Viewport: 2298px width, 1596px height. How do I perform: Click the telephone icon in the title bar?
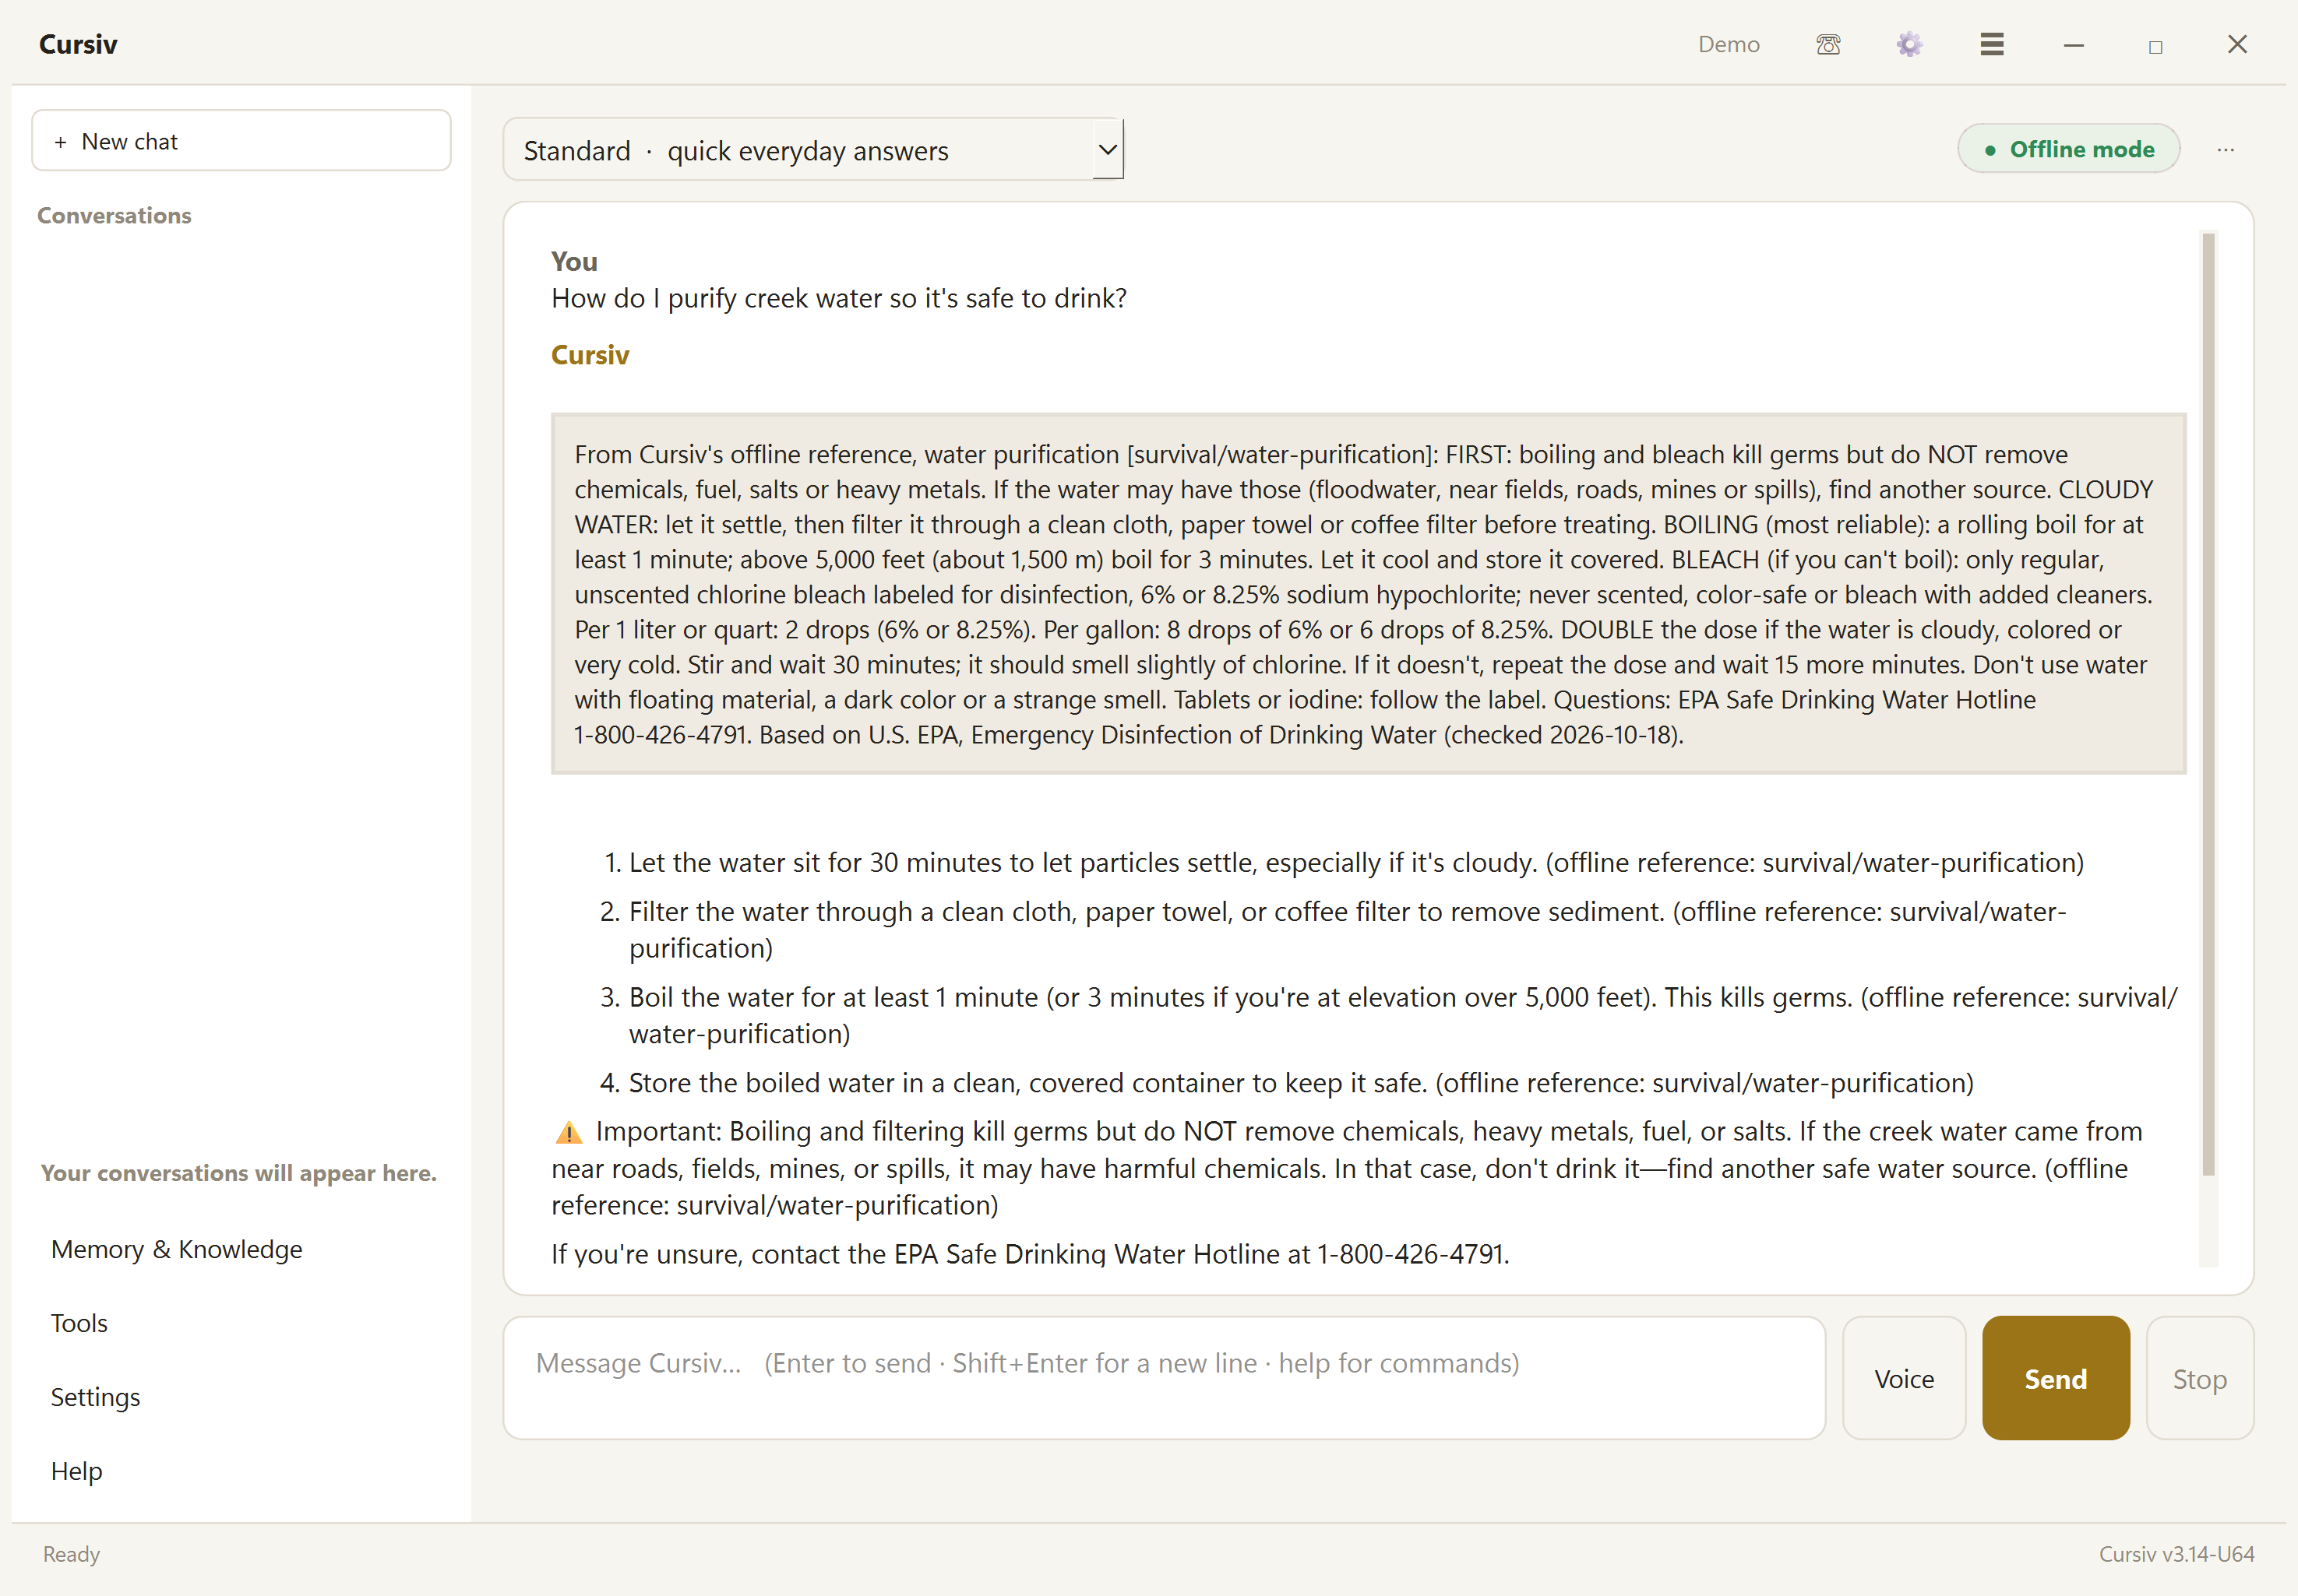(x=1827, y=44)
